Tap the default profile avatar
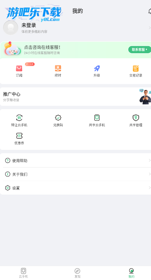The image size is (151, 280). [11, 27]
